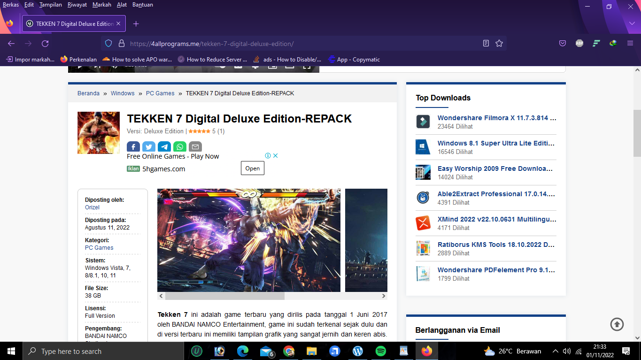Show hidden system tray icons

[x=555, y=351]
